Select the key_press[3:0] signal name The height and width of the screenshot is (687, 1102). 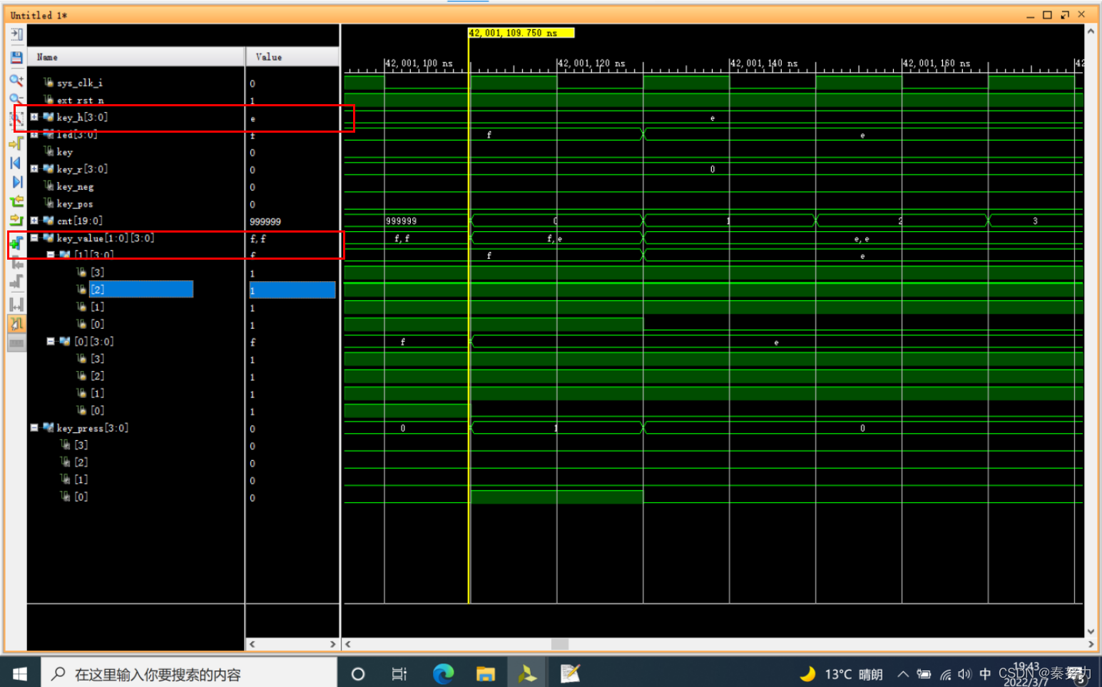click(x=93, y=428)
